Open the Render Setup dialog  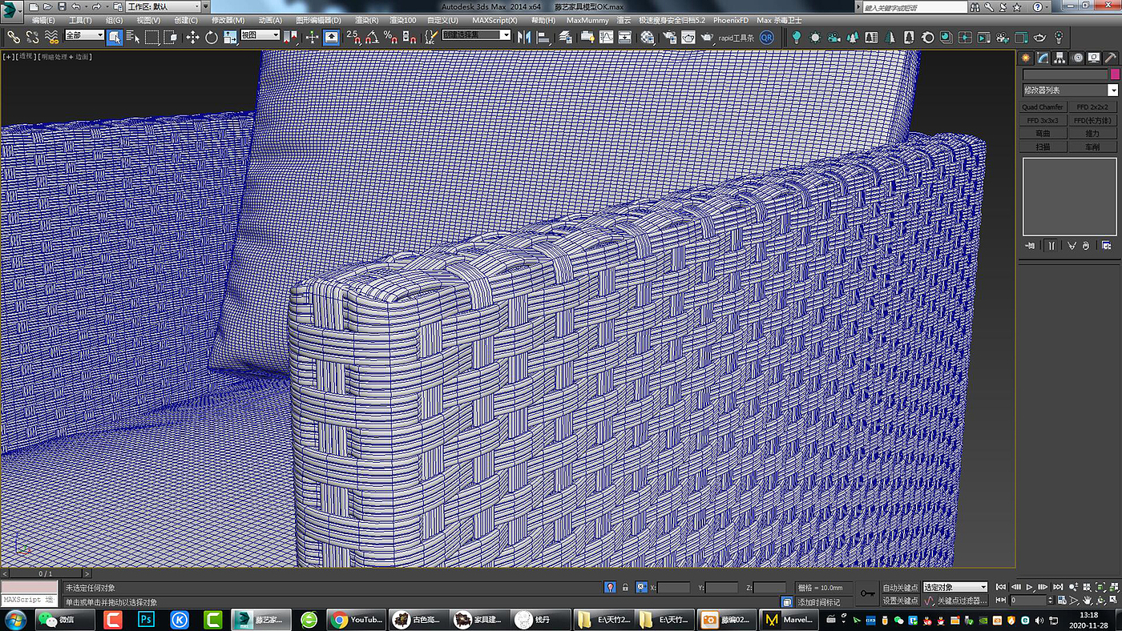tap(669, 37)
